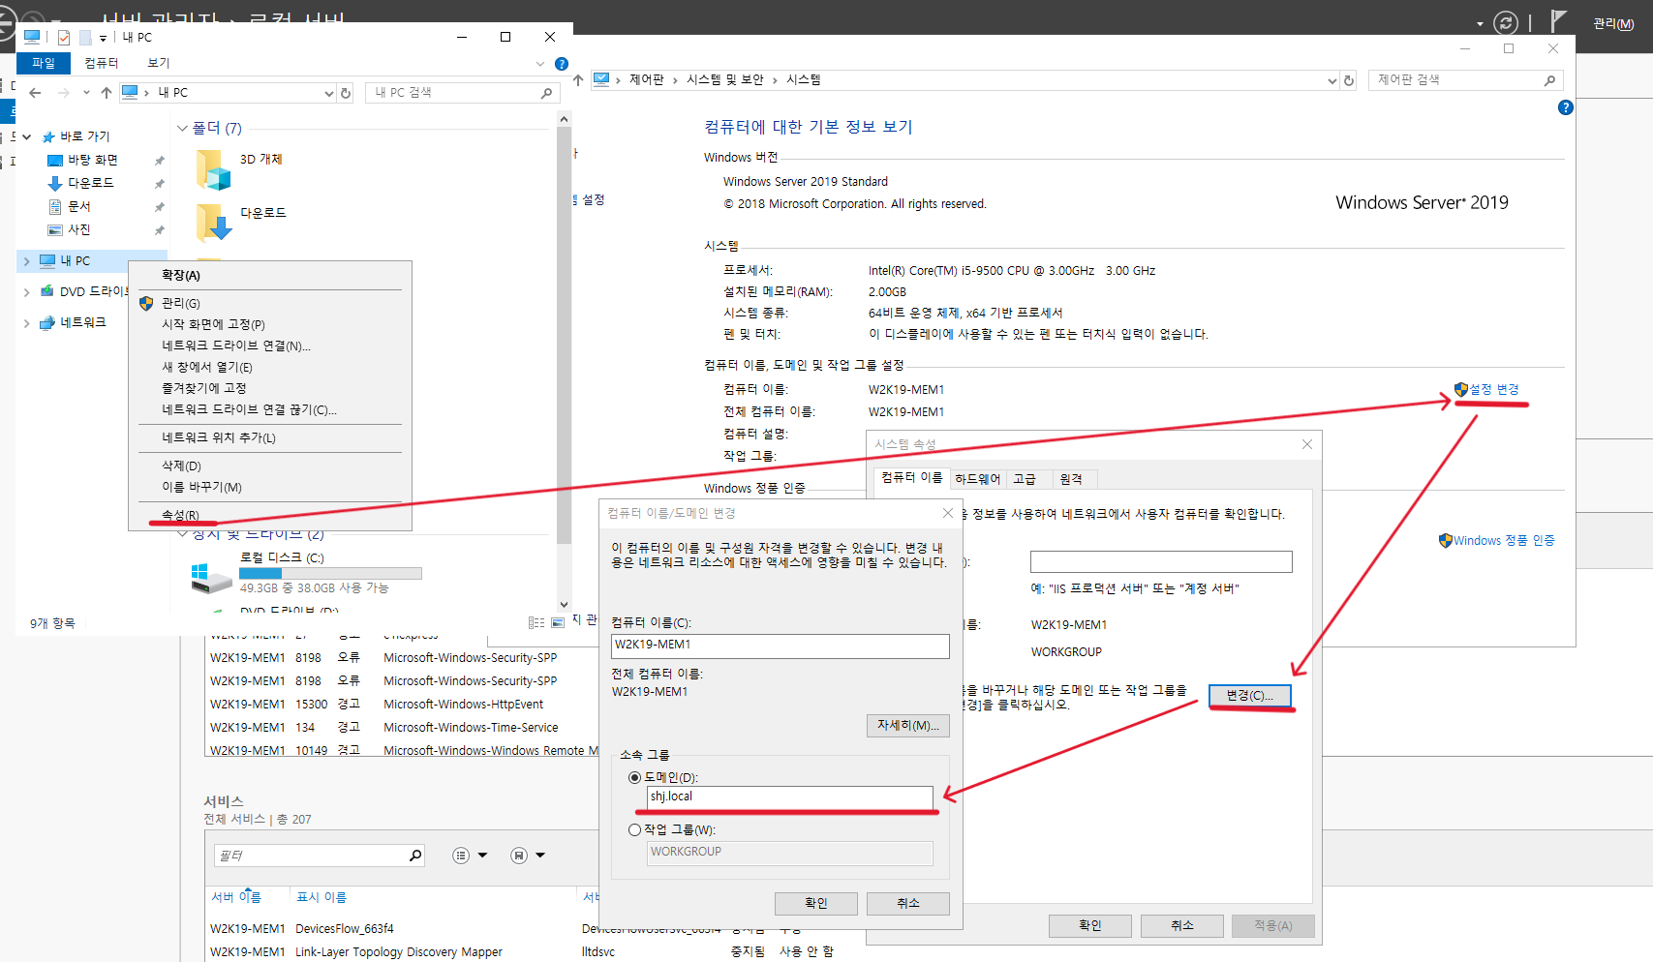Refresh the File Explorer address bar
Image resolution: width=1653 pixels, height=962 pixels.
346,93
